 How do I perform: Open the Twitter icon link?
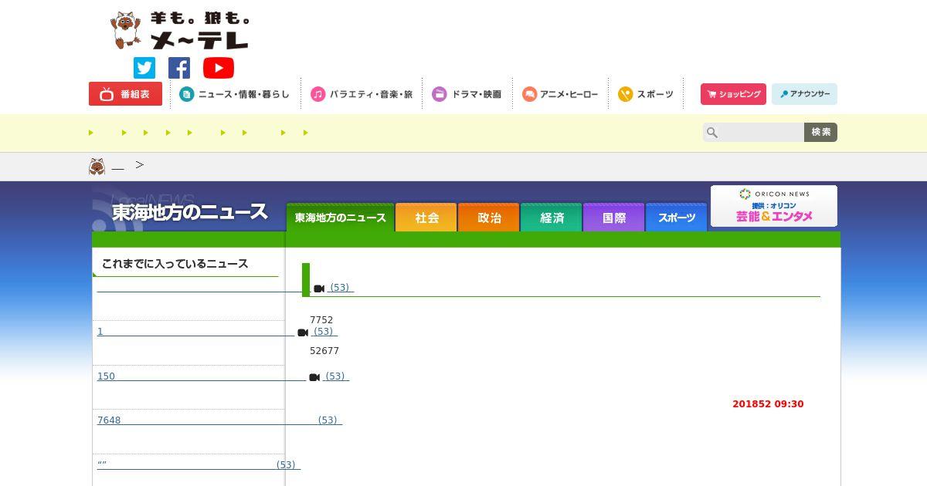(x=144, y=68)
